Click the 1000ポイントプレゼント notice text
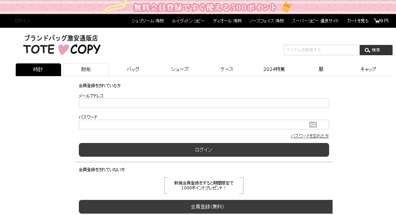Screen dimensions: 396x215 [x=204, y=186]
